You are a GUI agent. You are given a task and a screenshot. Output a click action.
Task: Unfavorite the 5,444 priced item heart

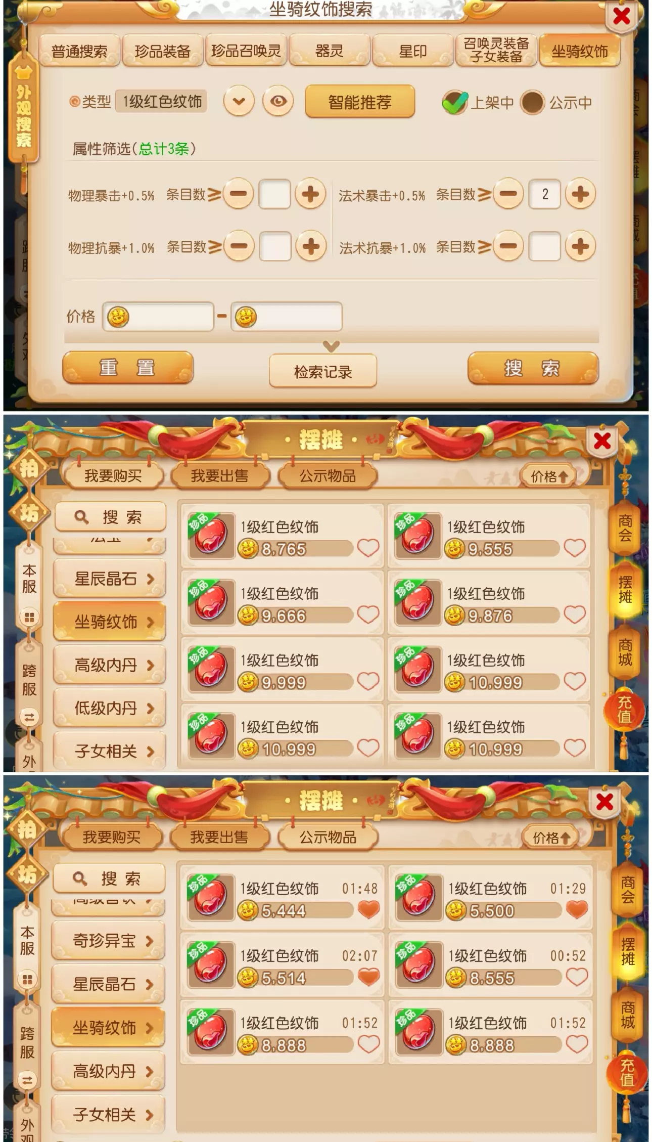click(368, 910)
